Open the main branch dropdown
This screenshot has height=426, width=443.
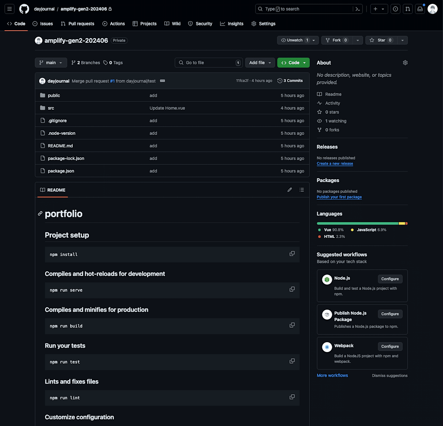pos(51,63)
